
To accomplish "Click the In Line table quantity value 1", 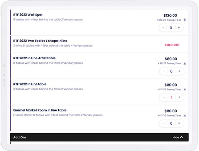I will [x=171, y=97].
